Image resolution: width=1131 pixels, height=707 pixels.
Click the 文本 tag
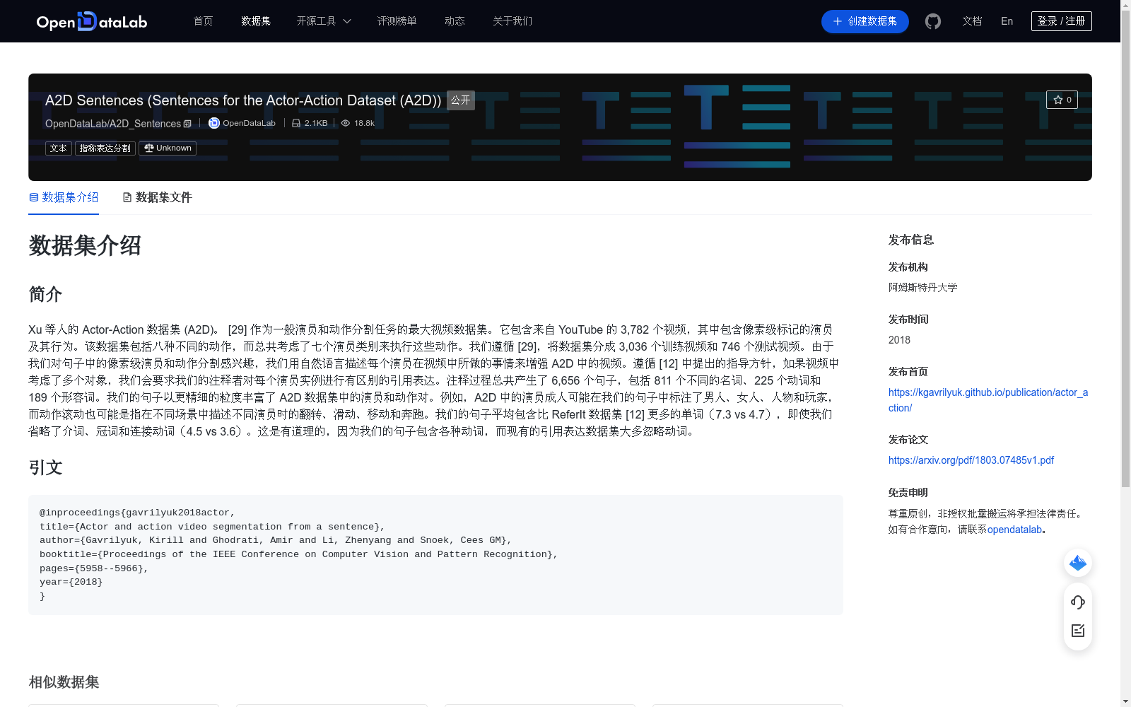pyautogui.click(x=59, y=148)
